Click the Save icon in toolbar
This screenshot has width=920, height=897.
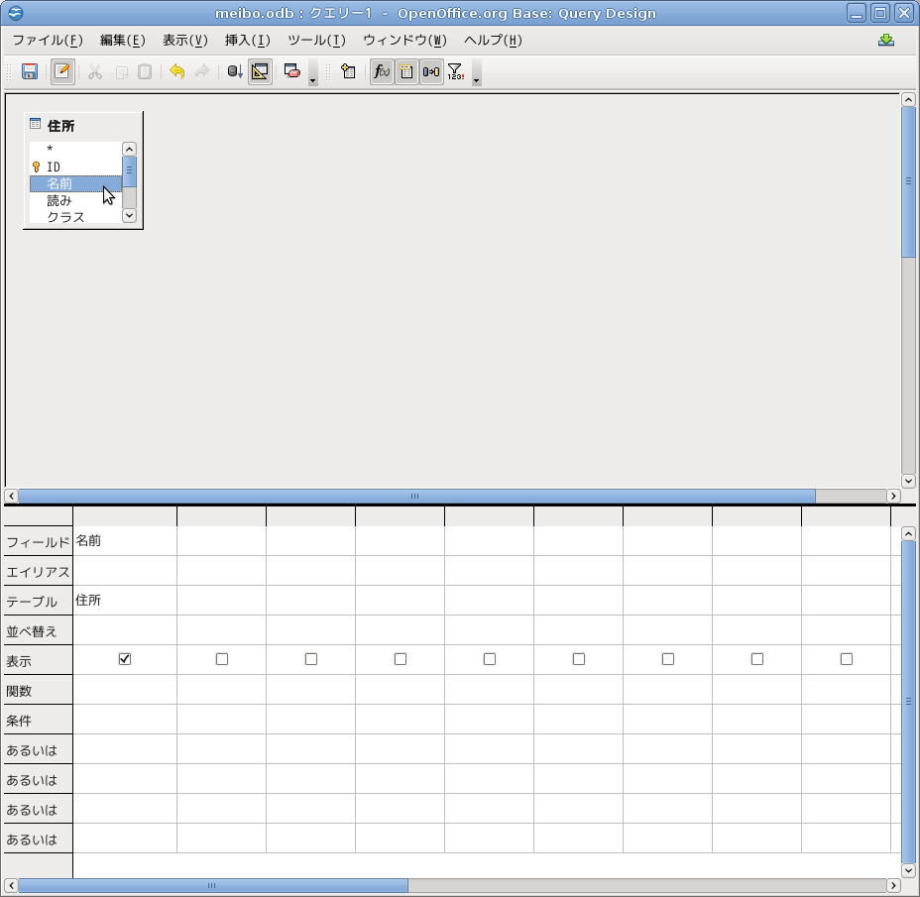coord(30,71)
